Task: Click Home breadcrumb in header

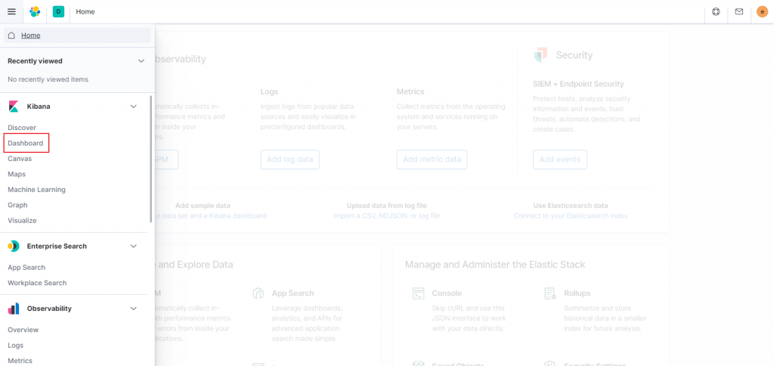Action: click(85, 11)
